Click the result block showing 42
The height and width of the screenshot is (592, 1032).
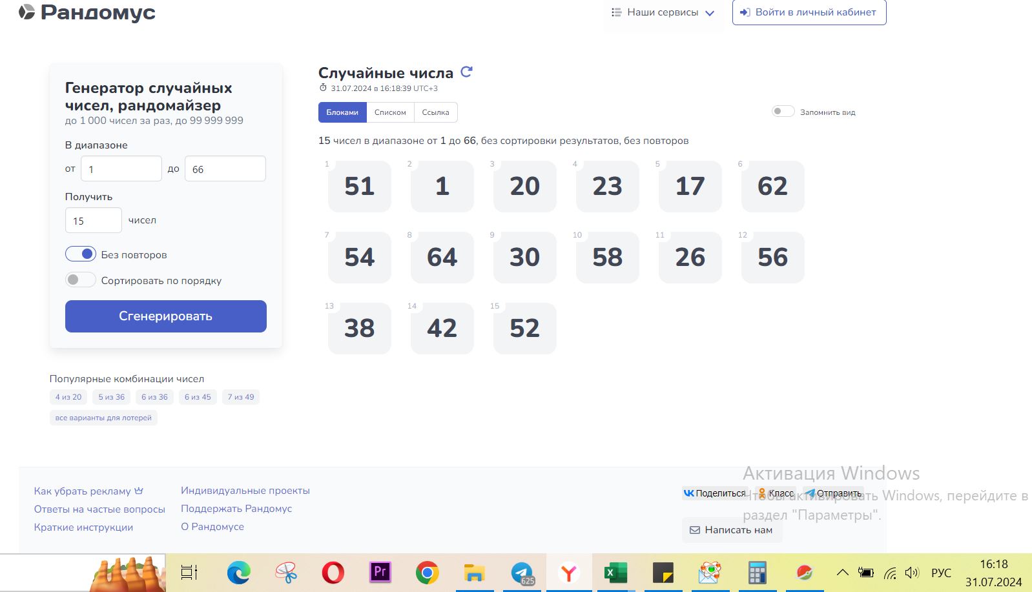point(442,329)
